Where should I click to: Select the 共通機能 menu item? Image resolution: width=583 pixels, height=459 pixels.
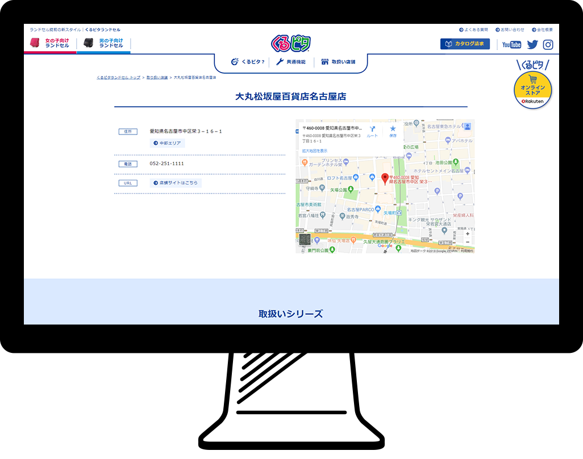pyautogui.click(x=291, y=62)
